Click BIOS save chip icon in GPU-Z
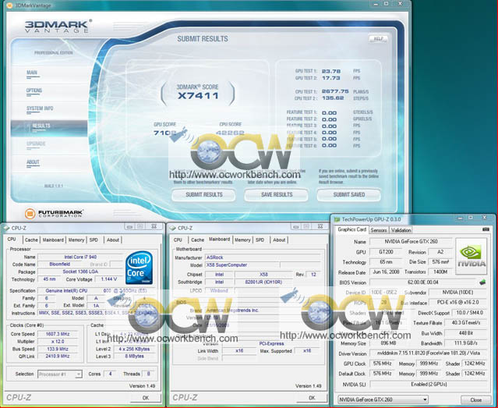This screenshot has width=498, height=408. point(482,282)
